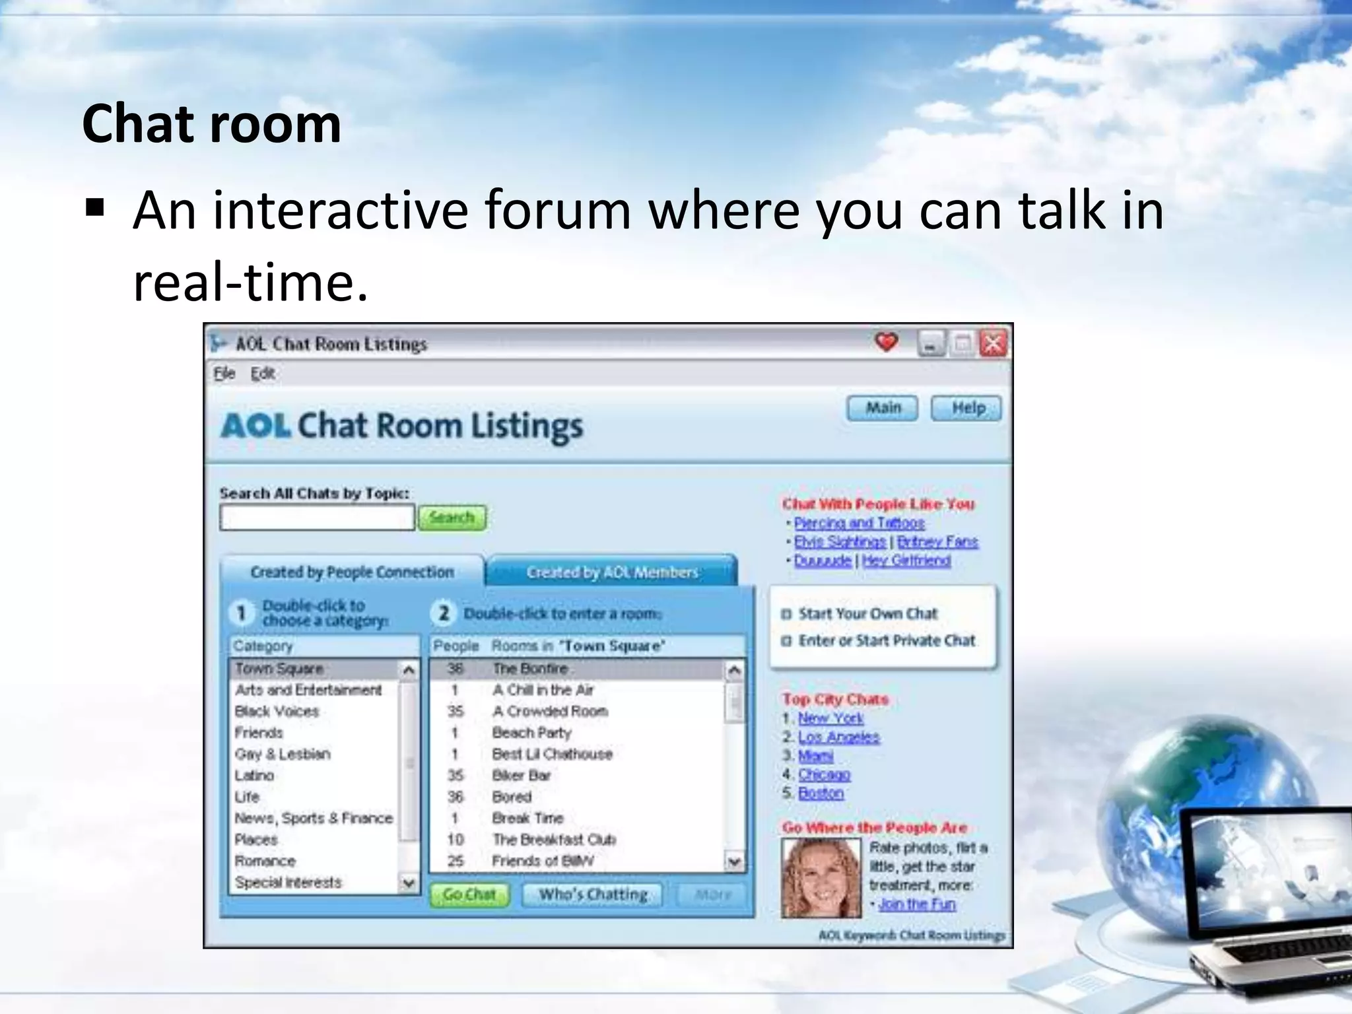
Task: Select Beach Party room
Action: coord(578,733)
